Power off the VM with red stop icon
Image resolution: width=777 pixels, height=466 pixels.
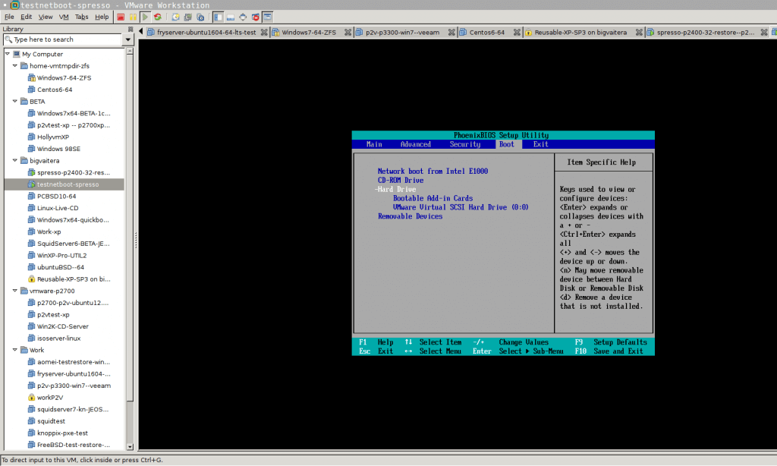(121, 17)
